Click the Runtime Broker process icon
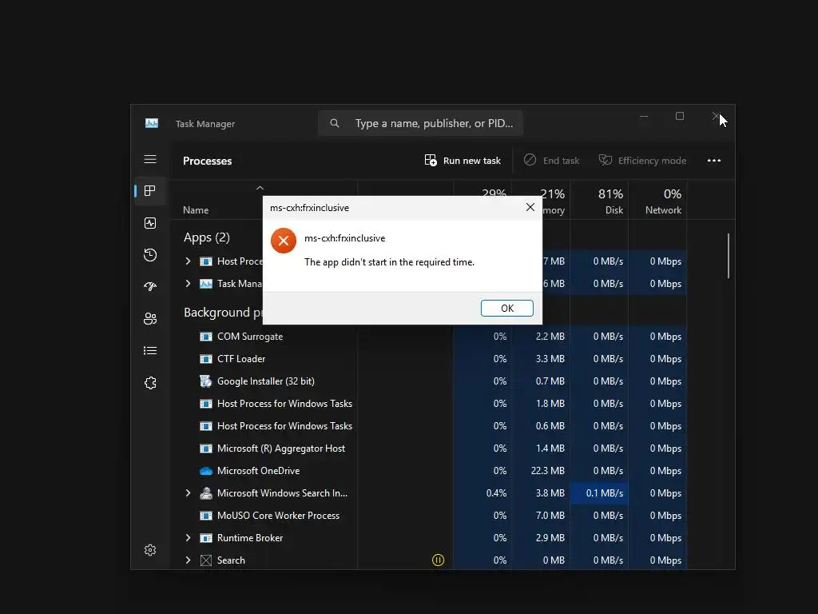The width and height of the screenshot is (818, 614). coord(206,538)
